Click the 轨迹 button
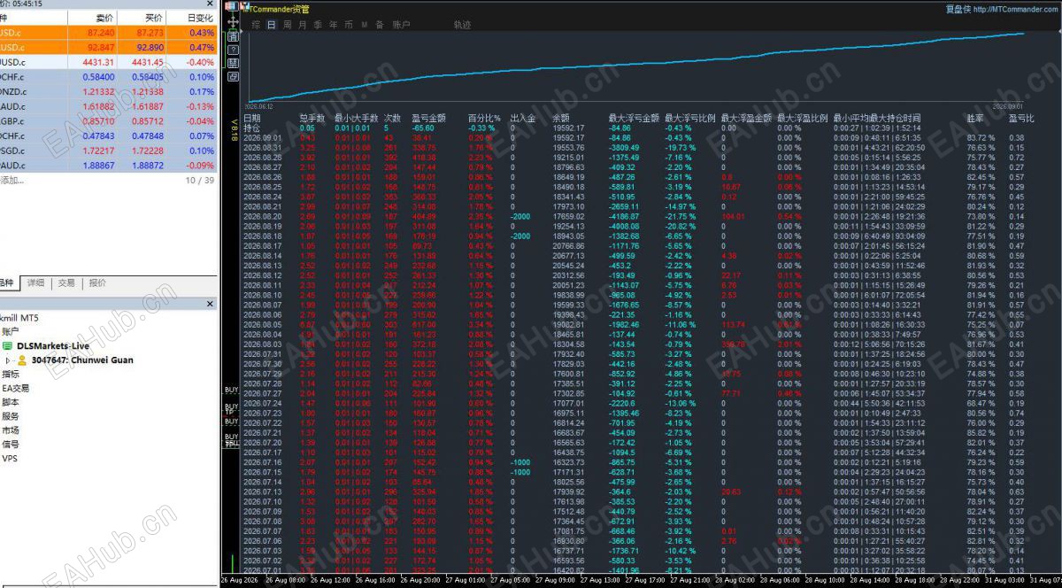Viewport: 1062px width, 588px height. (463, 25)
